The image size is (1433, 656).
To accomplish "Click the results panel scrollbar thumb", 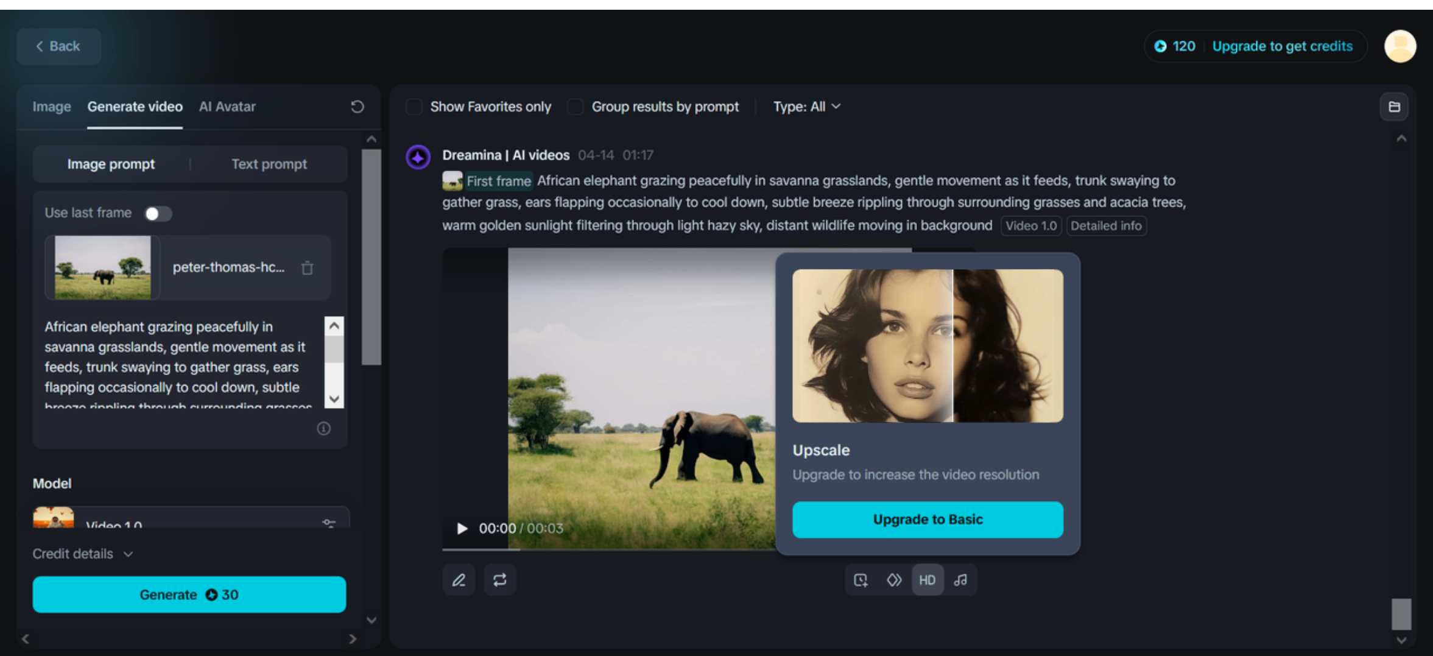I will [x=1401, y=614].
